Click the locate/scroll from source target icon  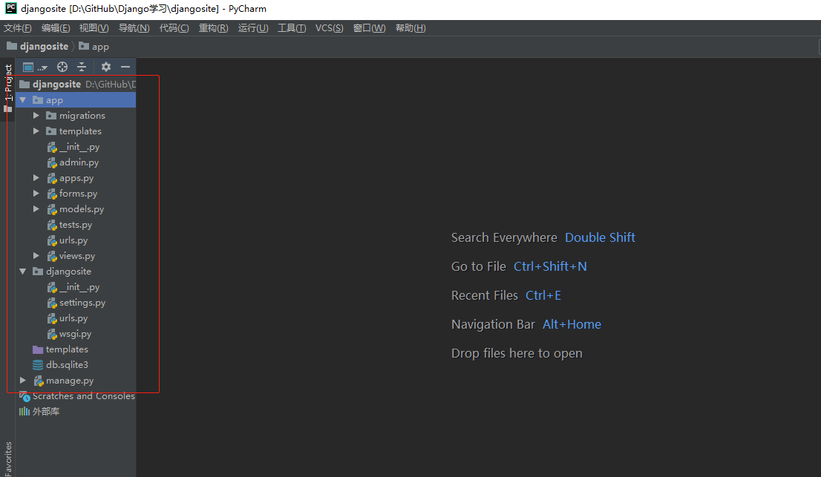click(x=62, y=67)
